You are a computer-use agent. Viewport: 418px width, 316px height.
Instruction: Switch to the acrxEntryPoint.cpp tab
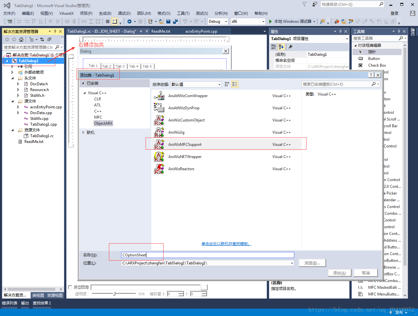(201, 31)
